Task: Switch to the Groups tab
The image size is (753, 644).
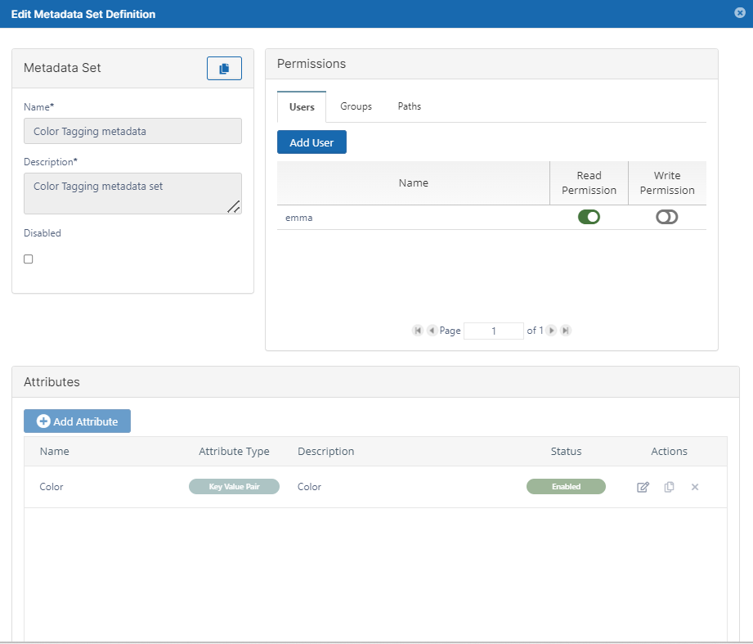Action: click(356, 106)
